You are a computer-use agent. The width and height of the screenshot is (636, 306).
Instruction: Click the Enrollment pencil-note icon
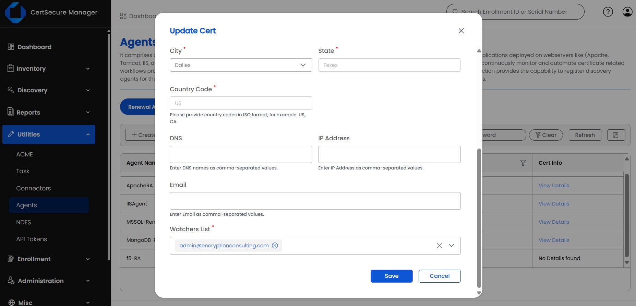click(11, 259)
